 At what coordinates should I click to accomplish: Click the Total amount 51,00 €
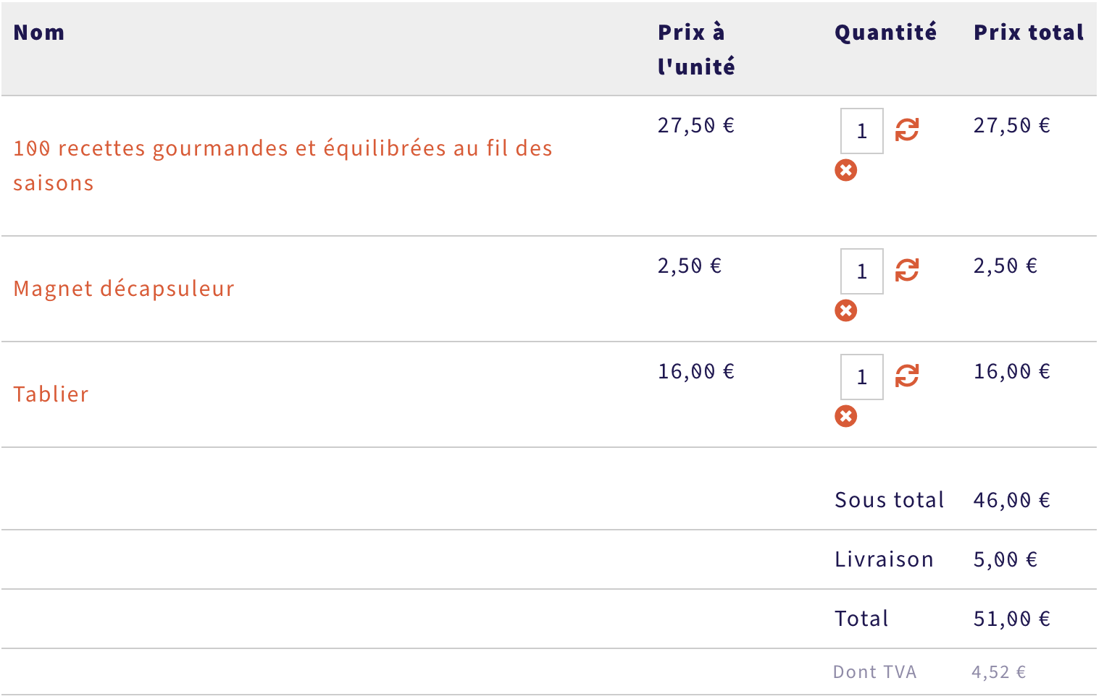[1011, 619]
